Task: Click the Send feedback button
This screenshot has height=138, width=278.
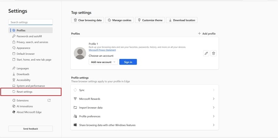Action: pyautogui.click(x=30, y=129)
